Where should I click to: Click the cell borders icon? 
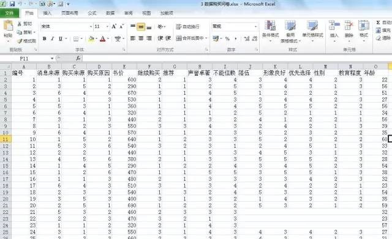pyautogui.click(x=76, y=39)
